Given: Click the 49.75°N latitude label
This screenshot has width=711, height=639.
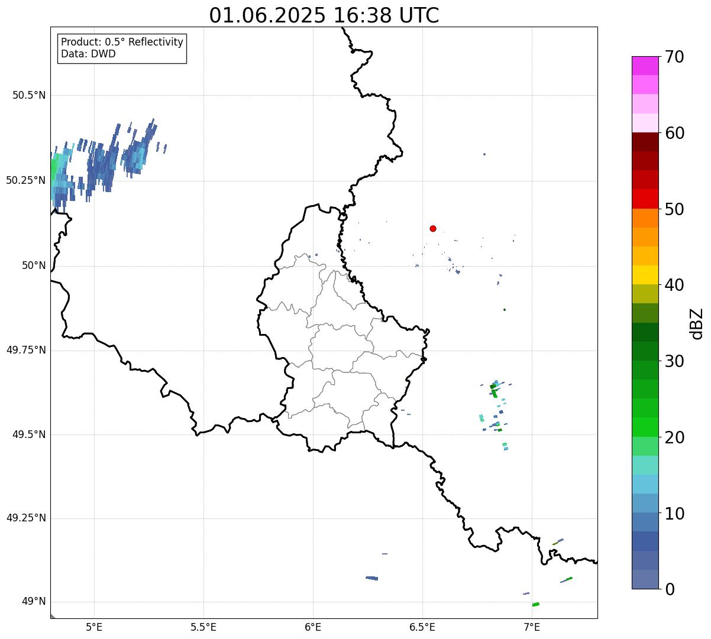Looking at the screenshot, I should [x=26, y=350].
